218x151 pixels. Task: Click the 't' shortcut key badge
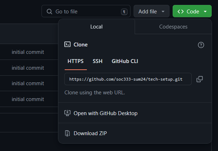[124, 12]
